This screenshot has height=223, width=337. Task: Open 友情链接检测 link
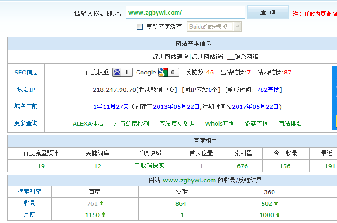pyautogui.click(x=132, y=124)
